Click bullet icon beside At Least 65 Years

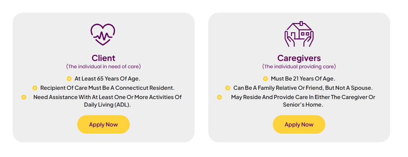click(69, 78)
